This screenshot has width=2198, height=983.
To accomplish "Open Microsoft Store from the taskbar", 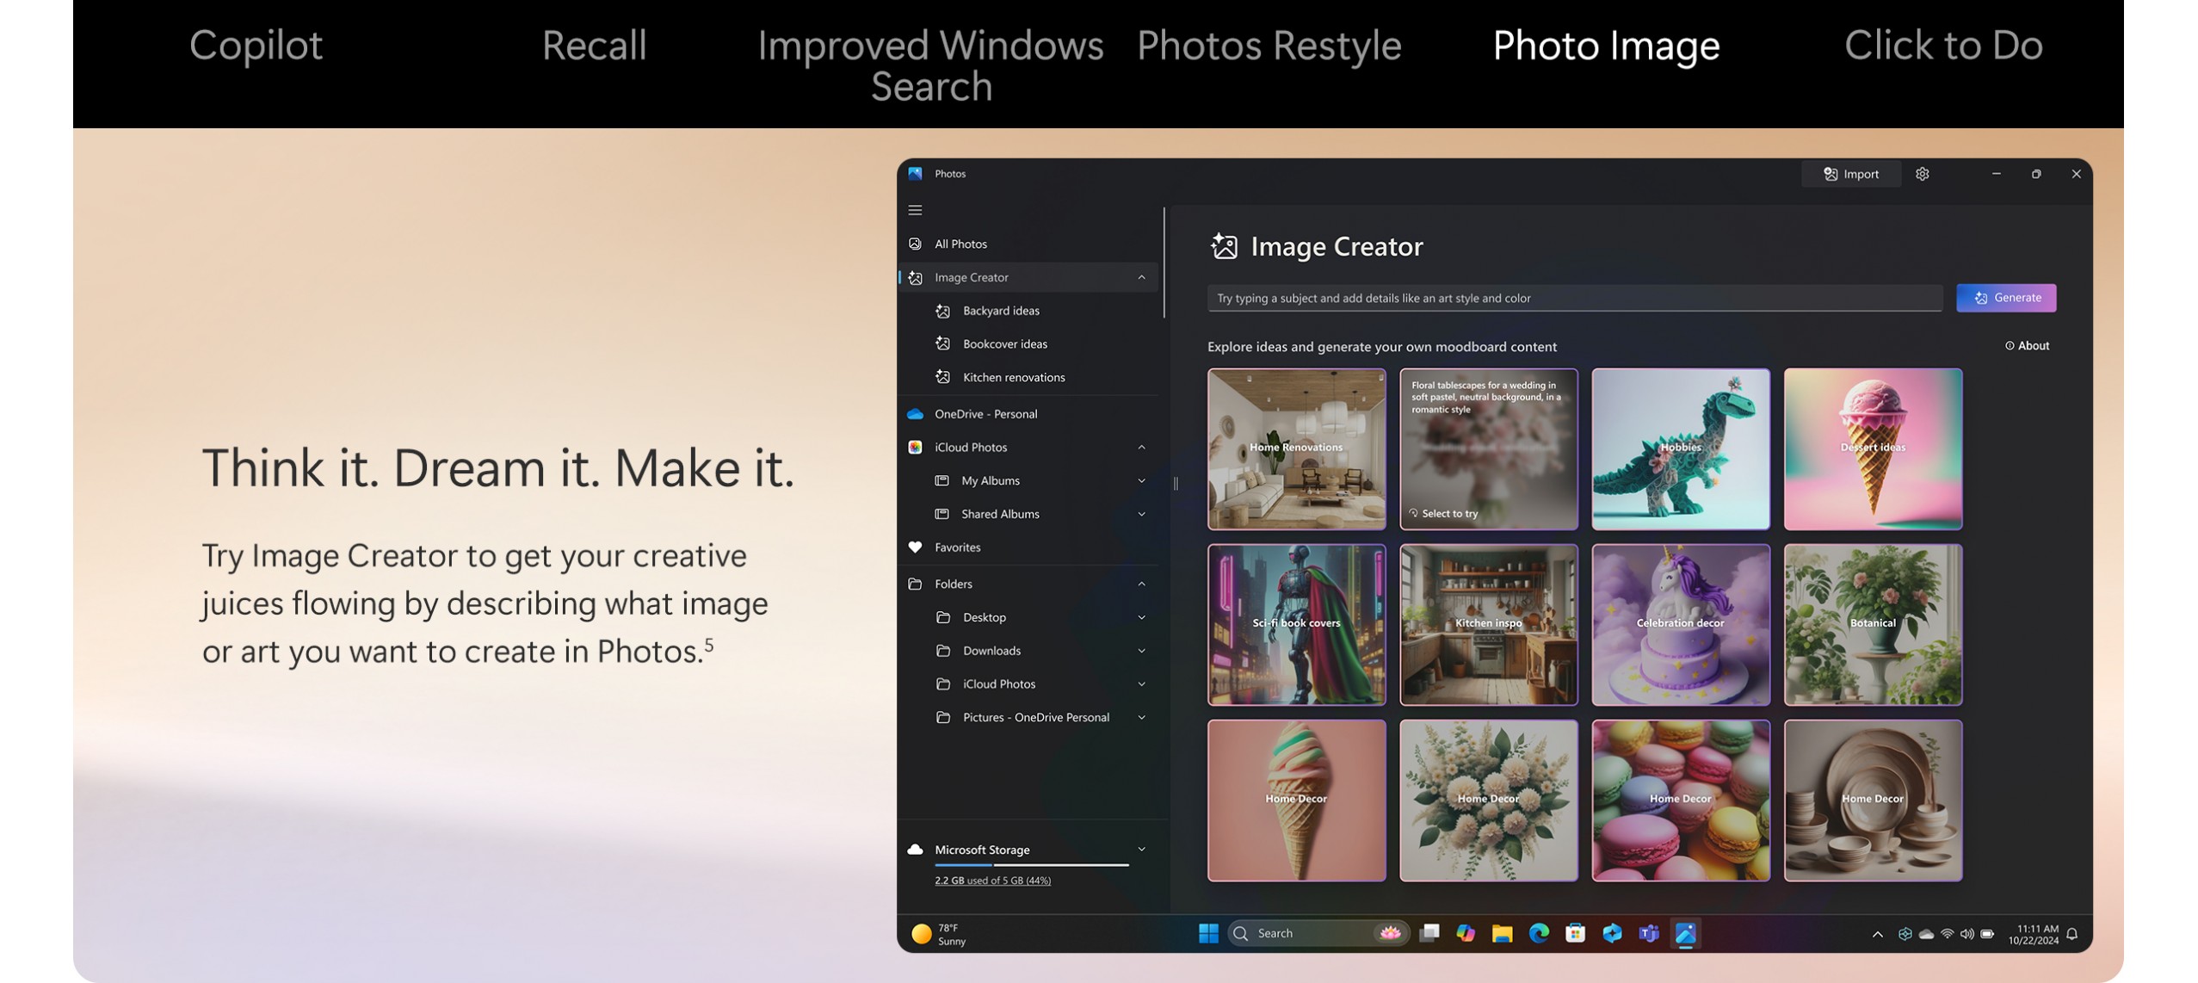I will [1575, 933].
